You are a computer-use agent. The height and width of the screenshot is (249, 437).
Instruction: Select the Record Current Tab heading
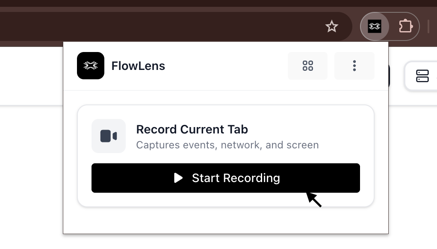pyautogui.click(x=192, y=129)
